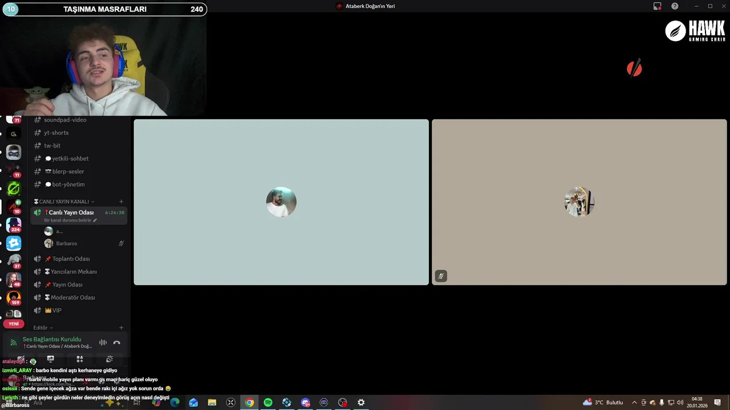Screen dimensions: 730x410
Task: Open Microsoft Edge from taskbar
Action: 175,403
